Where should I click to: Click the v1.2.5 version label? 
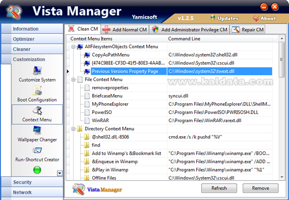click(185, 18)
